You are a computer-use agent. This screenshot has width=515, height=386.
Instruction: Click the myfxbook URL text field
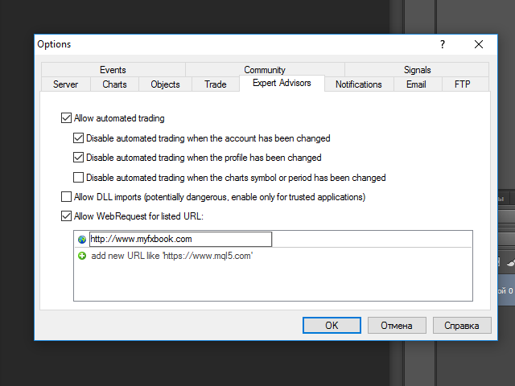(180, 239)
